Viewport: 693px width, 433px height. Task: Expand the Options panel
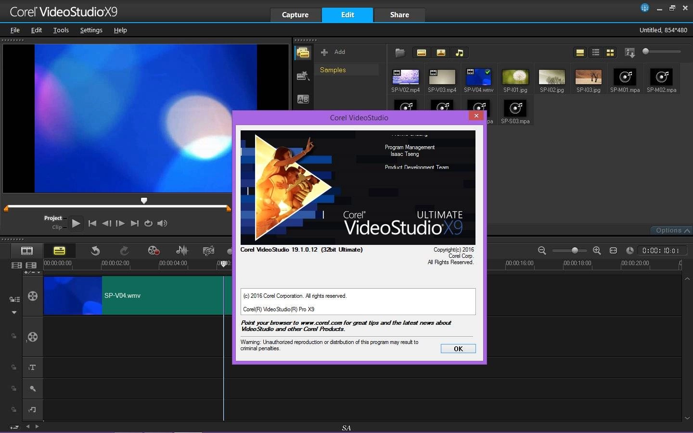tap(672, 230)
